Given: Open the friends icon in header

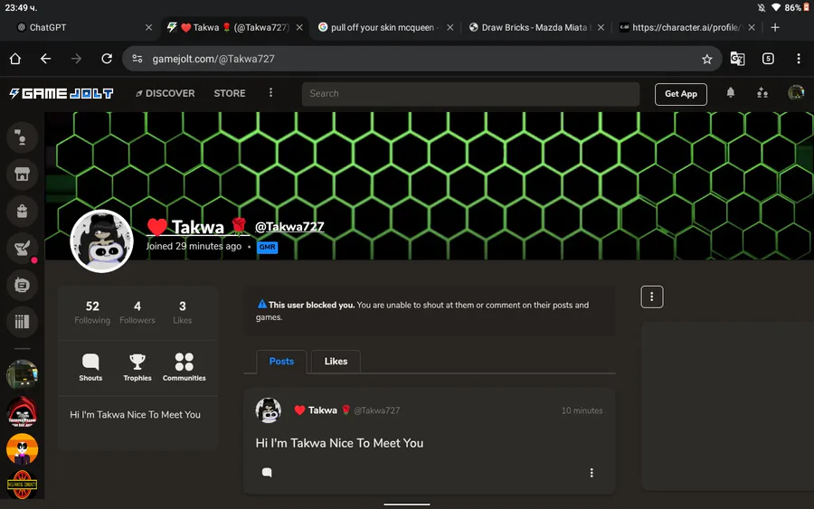Looking at the screenshot, I should pyautogui.click(x=762, y=93).
